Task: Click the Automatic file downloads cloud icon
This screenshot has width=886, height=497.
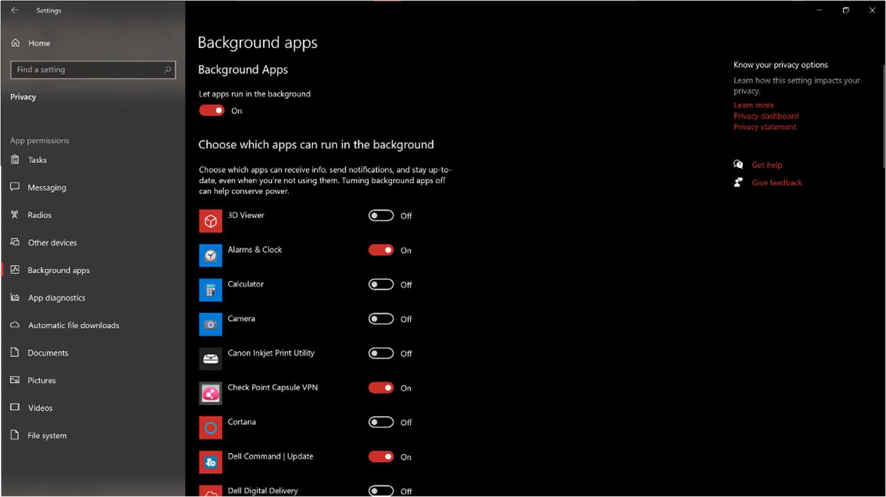Action: pyautogui.click(x=15, y=325)
